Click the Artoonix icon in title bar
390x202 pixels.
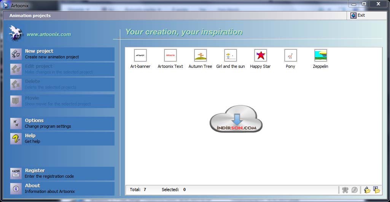pos(6,5)
